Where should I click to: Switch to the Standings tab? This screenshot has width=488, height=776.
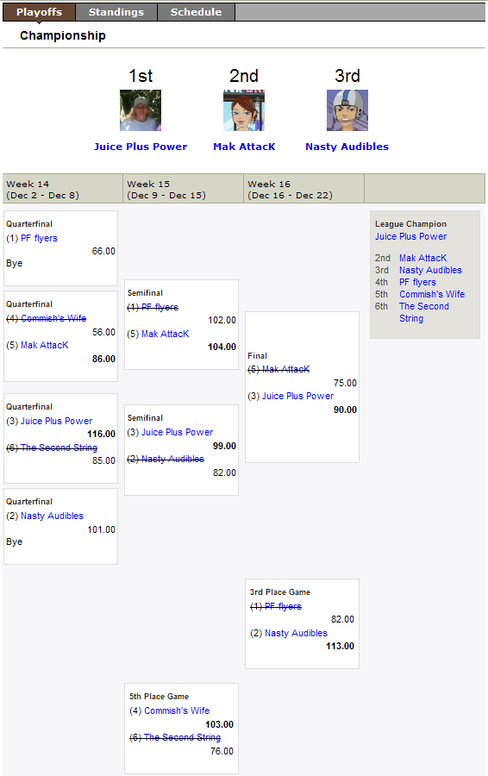tap(116, 12)
